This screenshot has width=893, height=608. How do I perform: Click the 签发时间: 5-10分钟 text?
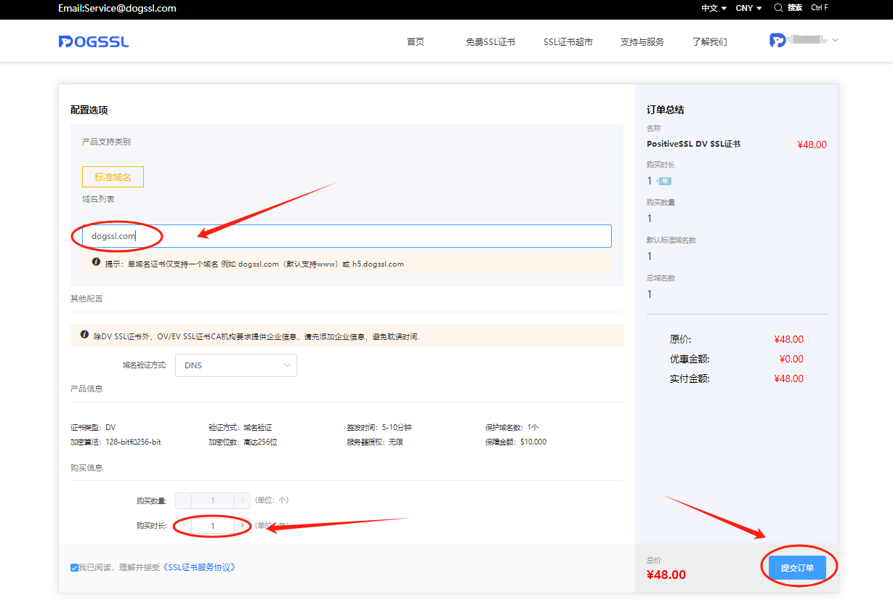[x=379, y=427]
